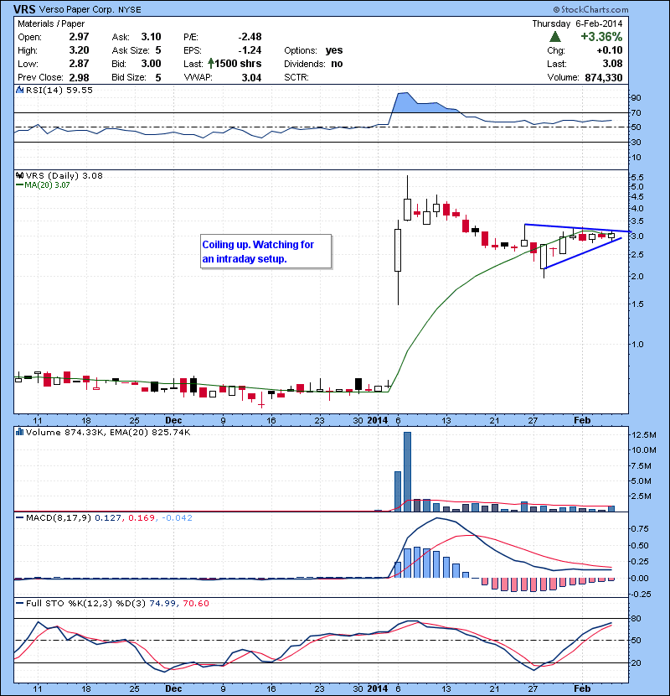
Task: Click the Volume 874.33K legend text
Action: [x=64, y=433]
